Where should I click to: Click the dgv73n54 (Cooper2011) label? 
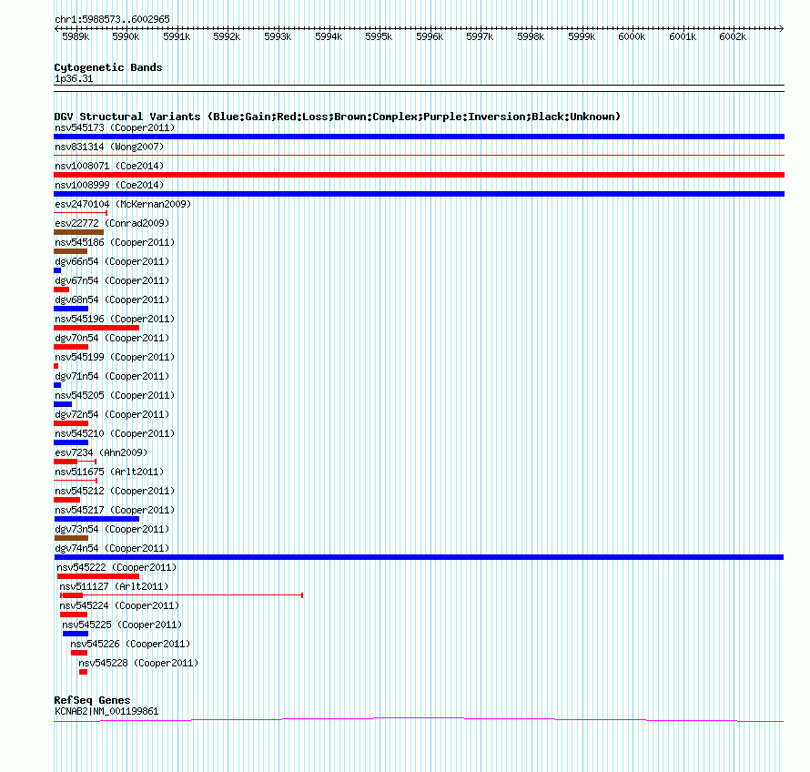(x=112, y=529)
